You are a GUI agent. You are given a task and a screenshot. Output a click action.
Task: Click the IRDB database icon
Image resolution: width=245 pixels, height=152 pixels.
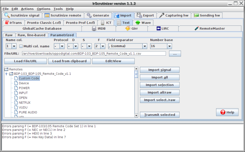pyautogui.click(x=94, y=28)
